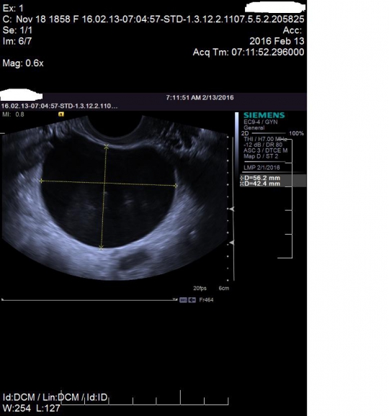Viewport: 389px width, 416px height.
Task: Click the lower focal zone triangle marker
Action: (232, 243)
